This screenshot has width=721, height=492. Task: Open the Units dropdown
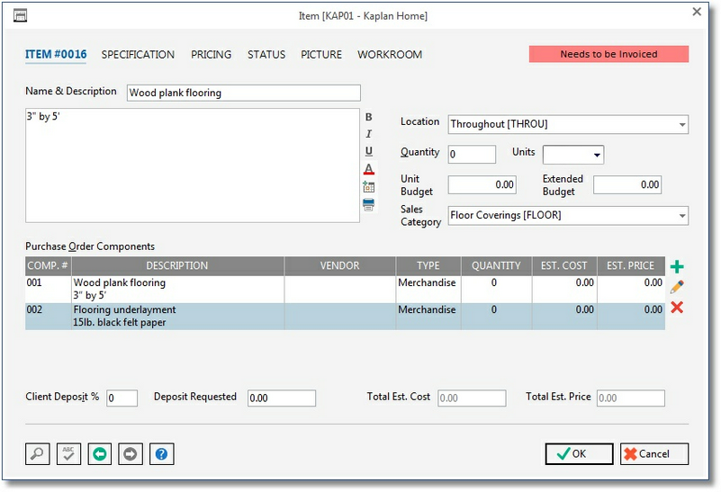pos(597,155)
